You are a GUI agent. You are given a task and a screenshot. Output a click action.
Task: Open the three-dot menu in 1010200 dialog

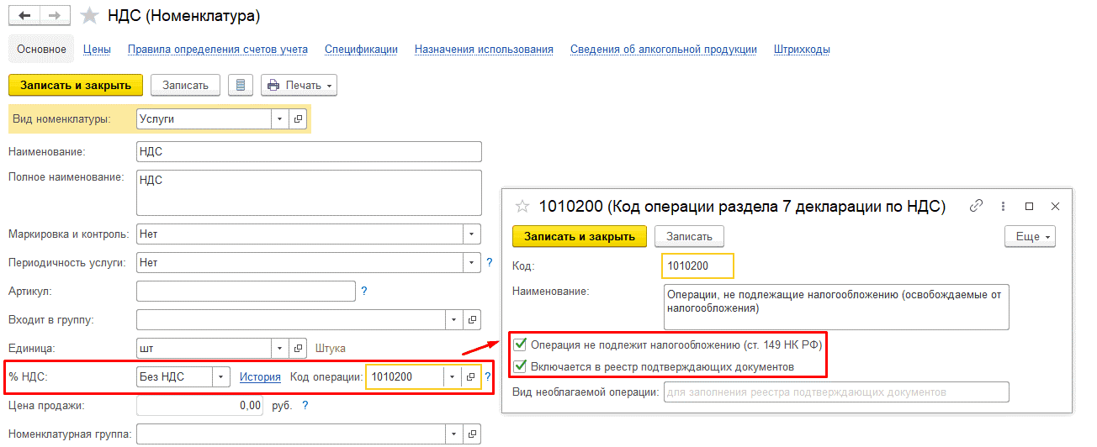(x=1003, y=206)
